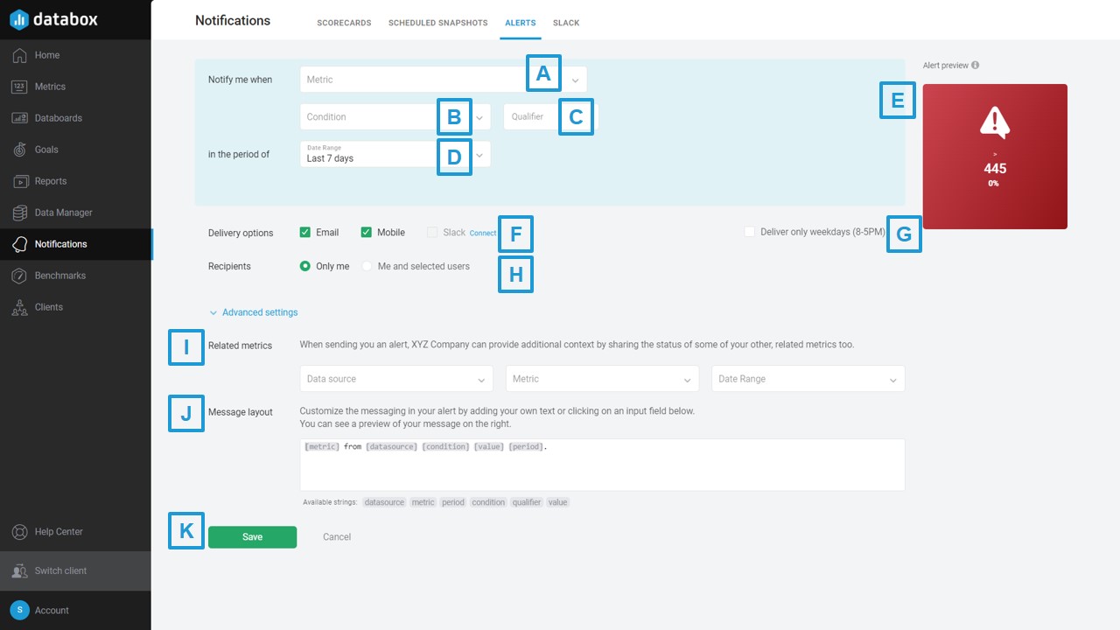Enable Deliver only weekdays (8-5PM)
The image size is (1120, 630).
pyautogui.click(x=749, y=232)
